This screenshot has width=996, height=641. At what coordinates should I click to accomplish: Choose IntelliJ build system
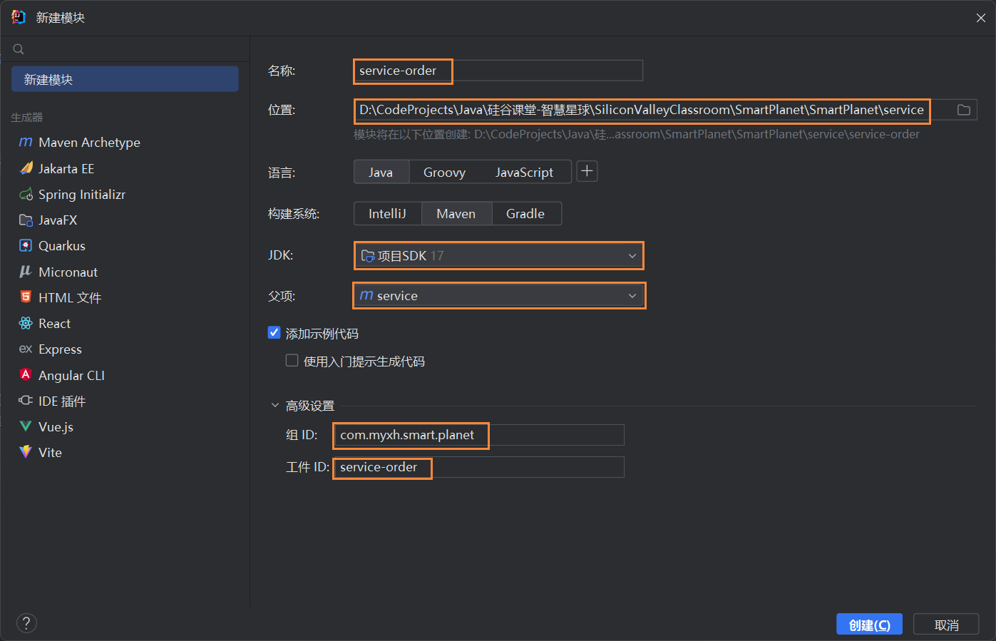(x=387, y=213)
